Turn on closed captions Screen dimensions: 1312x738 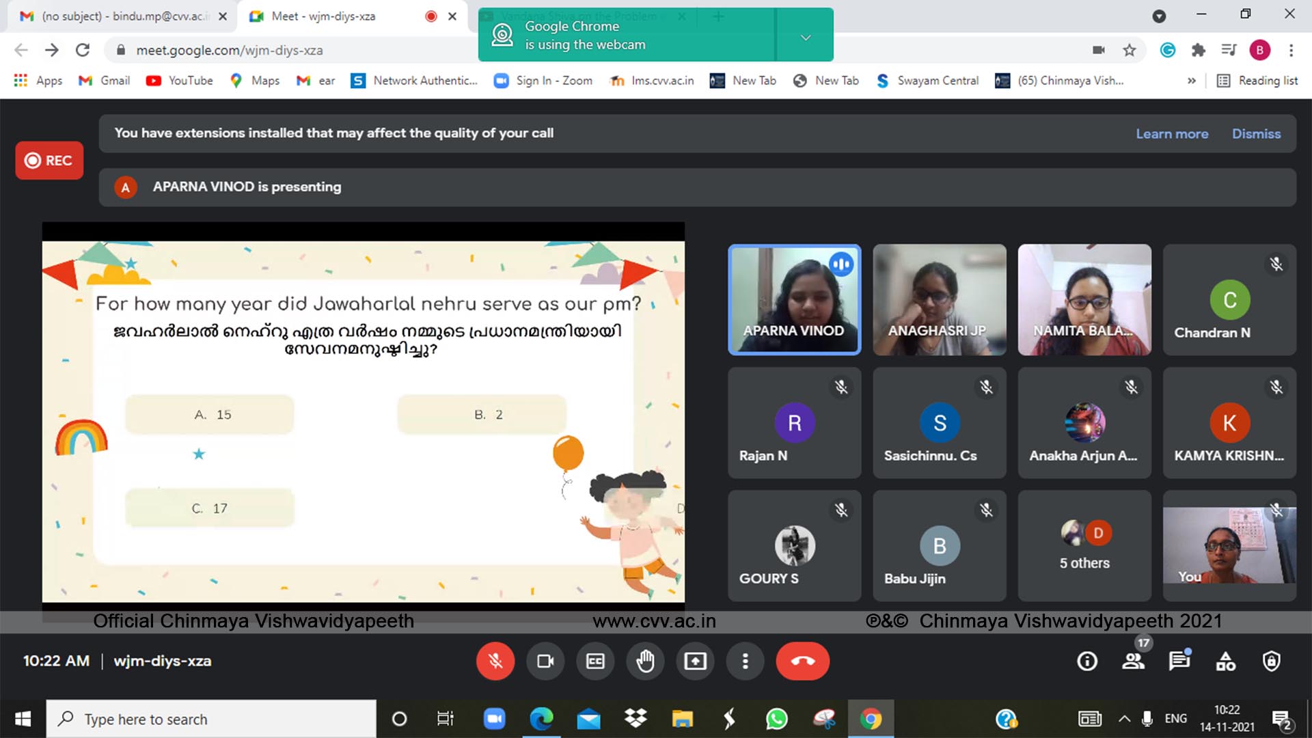coord(595,661)
